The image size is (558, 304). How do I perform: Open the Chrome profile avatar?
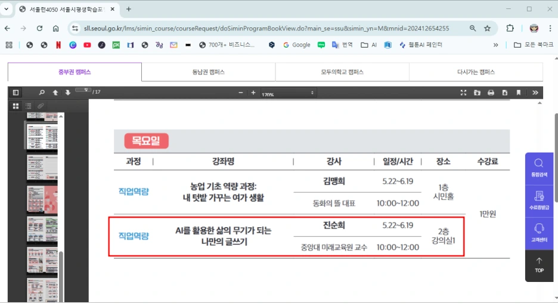[x=534, y=29]
